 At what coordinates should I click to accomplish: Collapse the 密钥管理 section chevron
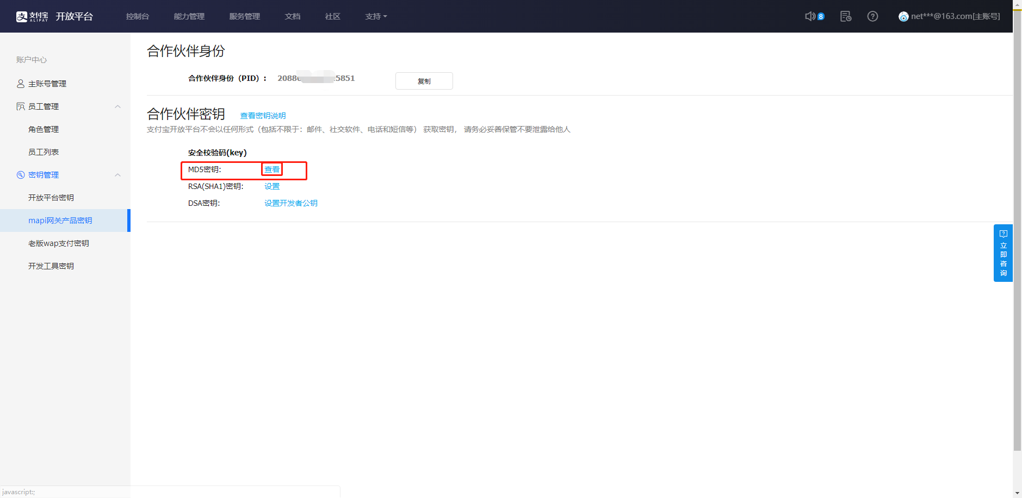click(117, 175)
